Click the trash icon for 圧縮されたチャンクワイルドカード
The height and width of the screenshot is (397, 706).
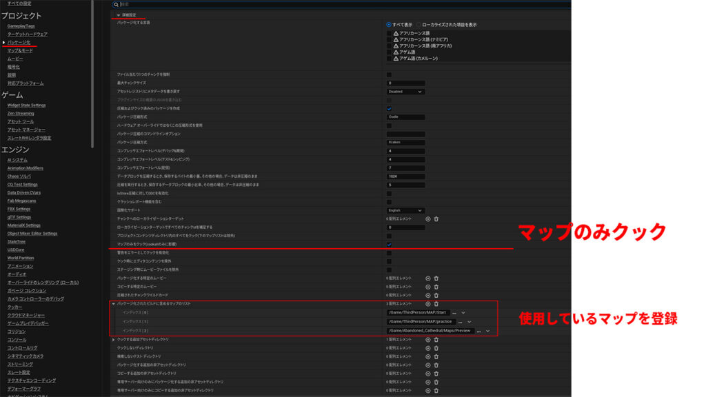pyautogui.click(x=436, y=295)
